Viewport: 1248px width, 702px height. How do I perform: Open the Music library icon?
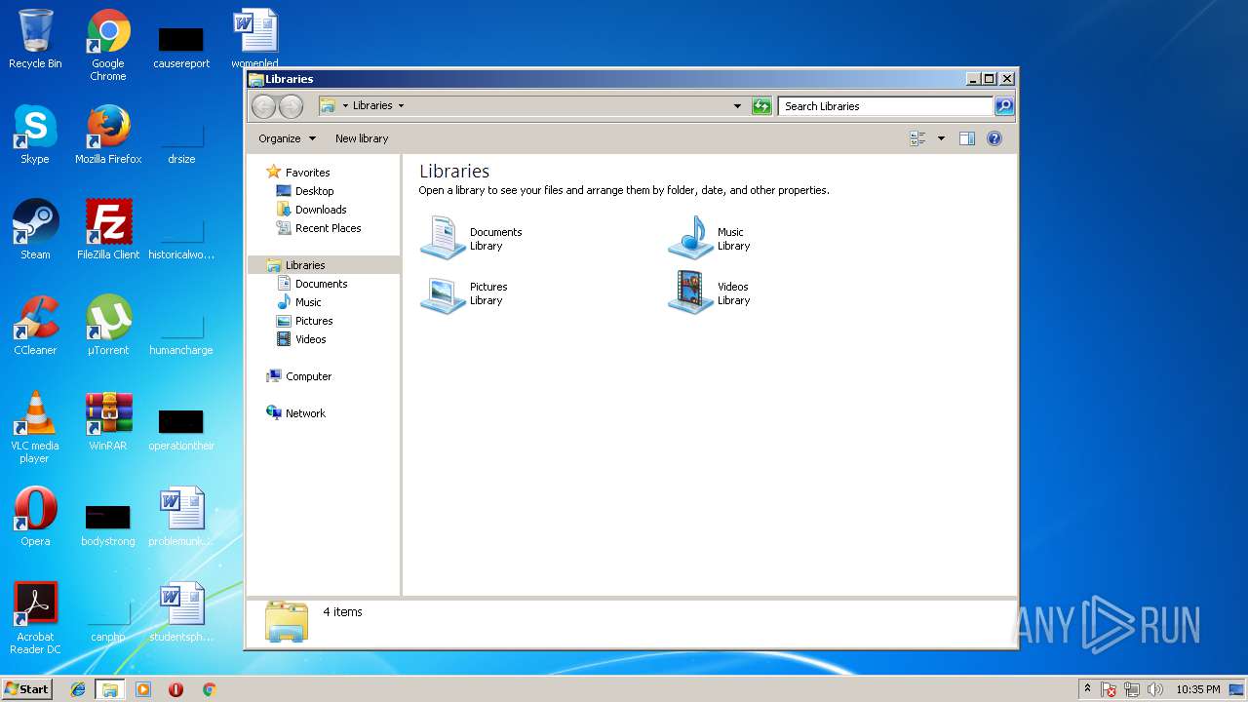click(690, 238)
